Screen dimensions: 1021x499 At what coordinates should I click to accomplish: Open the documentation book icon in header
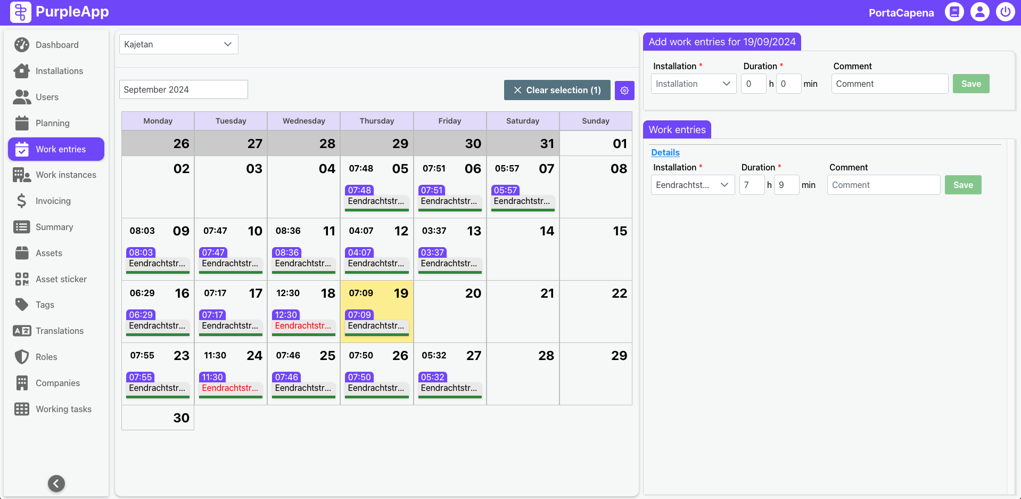(954, 12)
